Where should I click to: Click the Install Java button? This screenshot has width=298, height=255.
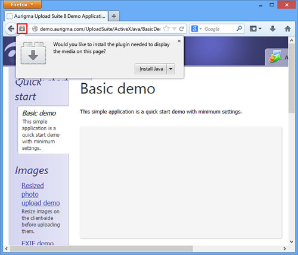(x=151, y=69)
